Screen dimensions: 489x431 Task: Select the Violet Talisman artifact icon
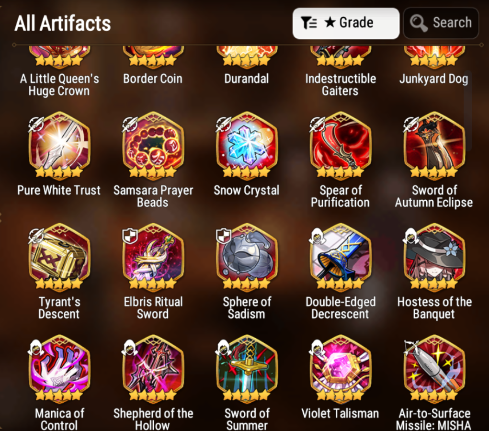click(341, 369)
